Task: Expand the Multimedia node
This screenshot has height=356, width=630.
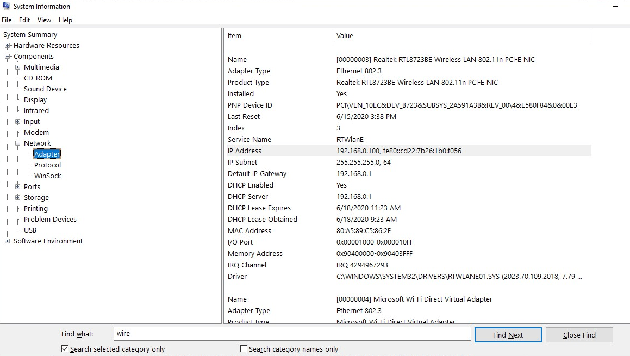Action: point(18,67)
